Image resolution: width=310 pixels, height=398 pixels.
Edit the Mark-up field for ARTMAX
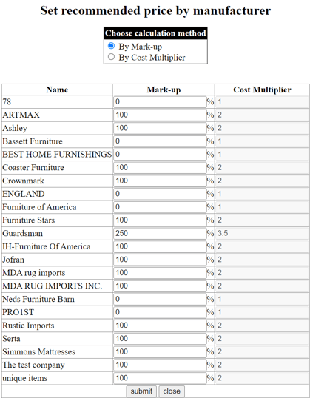pos(160,115)
